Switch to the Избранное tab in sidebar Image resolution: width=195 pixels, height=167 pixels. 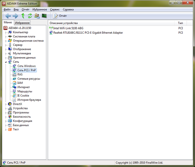[22, 23]
